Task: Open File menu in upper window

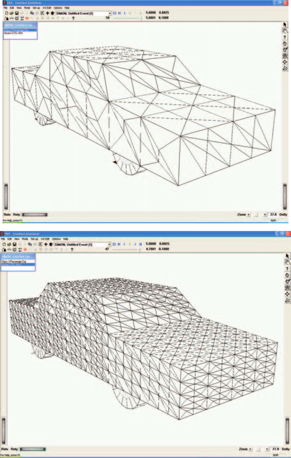Action: pos(5,8)
